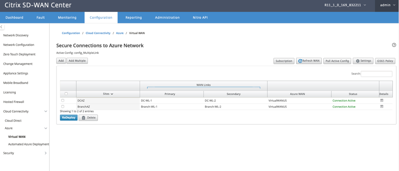Follow the Configuration breadcrumb link
This screenshot has width=399, height=171.
71,33
